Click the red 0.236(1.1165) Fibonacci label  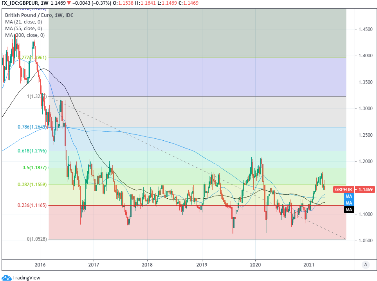click(32, 205)
